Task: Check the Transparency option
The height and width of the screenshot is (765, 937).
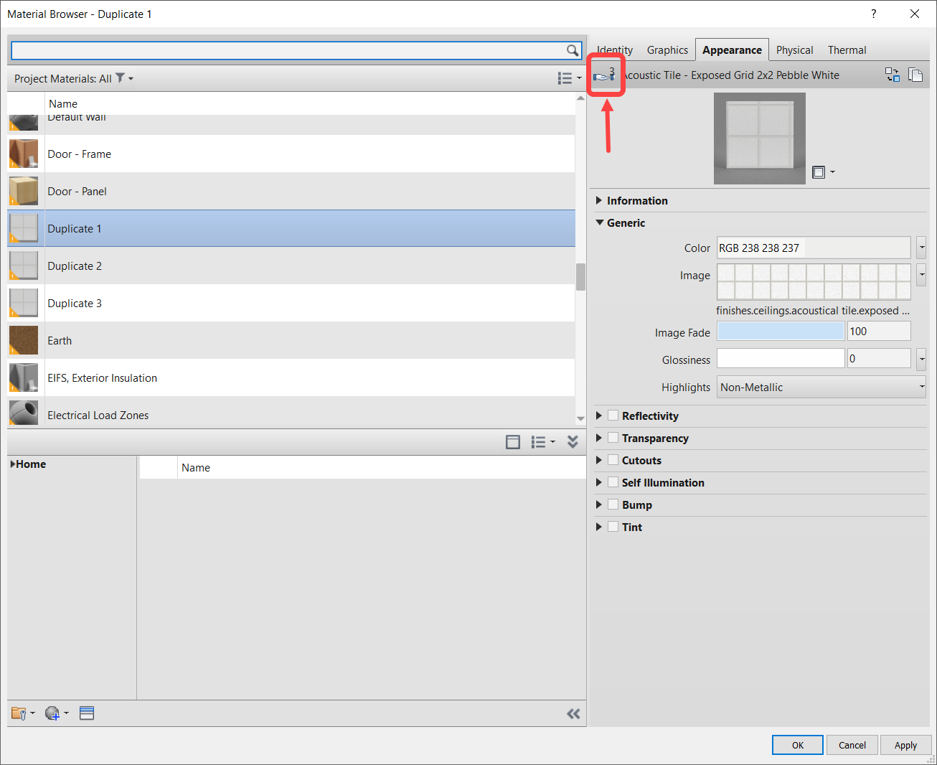Action: coord(613,437)
